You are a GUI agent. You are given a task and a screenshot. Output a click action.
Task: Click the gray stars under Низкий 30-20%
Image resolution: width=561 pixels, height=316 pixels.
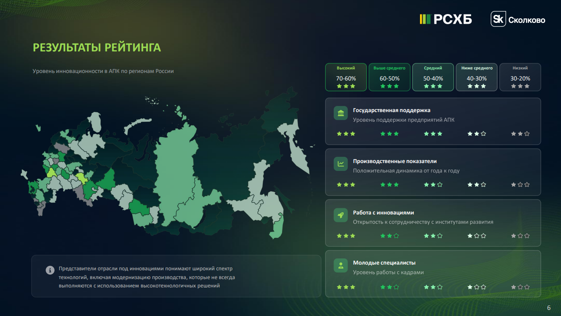coord(520,86)
